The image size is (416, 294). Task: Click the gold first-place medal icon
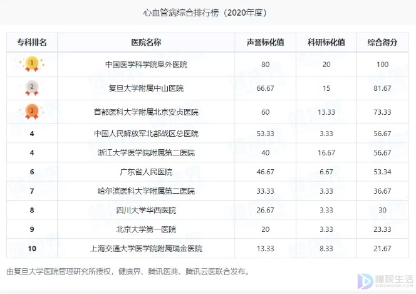pyautogui.click(x=32, y=64)
